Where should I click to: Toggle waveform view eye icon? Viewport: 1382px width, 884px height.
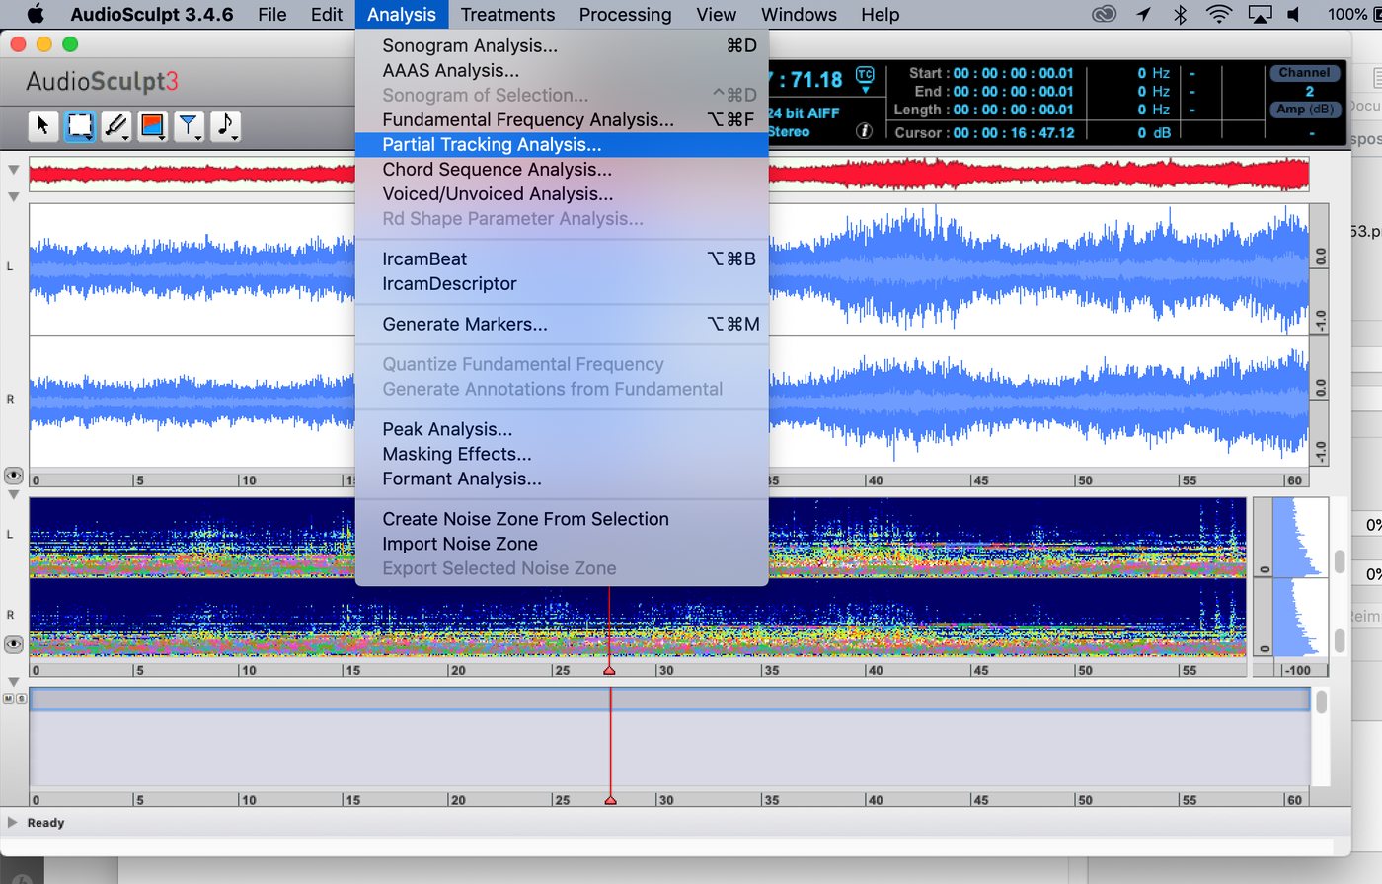13,476
